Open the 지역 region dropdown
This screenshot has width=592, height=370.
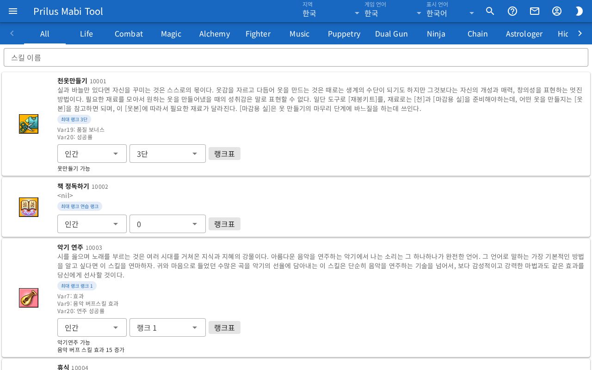coord(331,10)
